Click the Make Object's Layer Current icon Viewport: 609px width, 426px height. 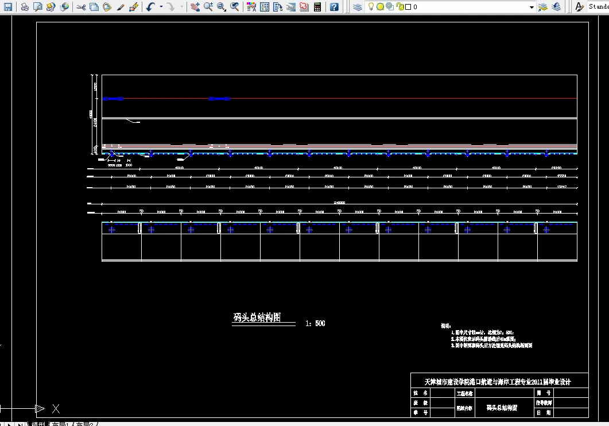(543, 6)
